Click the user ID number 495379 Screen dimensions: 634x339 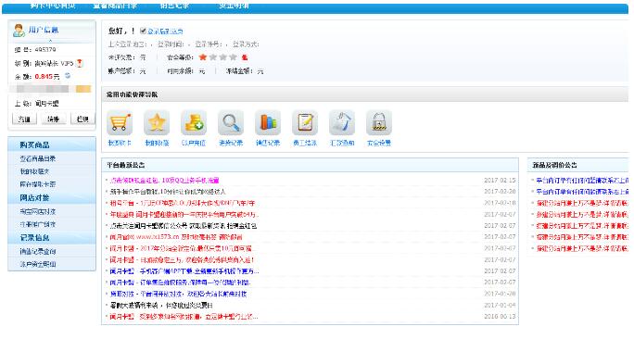pos(45,50)
